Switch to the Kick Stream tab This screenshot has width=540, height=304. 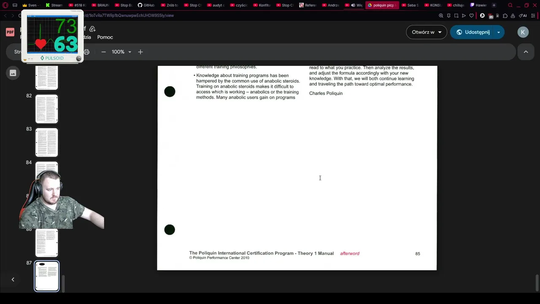pyautogui.click(x=54, y=5)
